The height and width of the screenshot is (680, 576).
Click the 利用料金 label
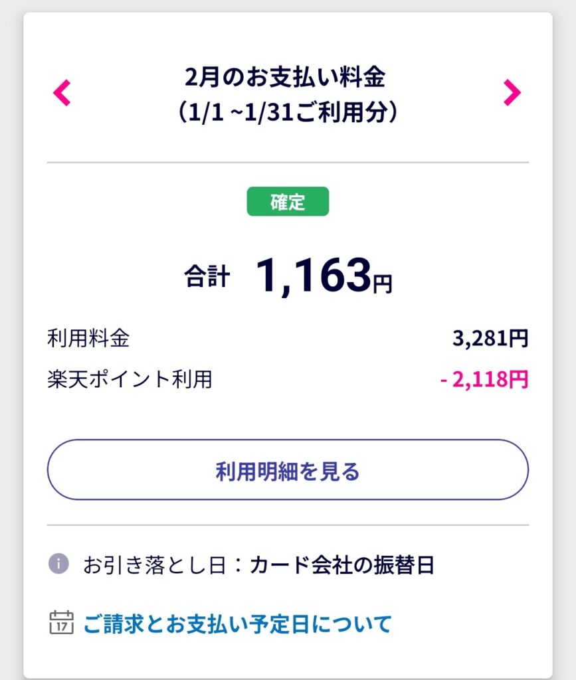point(88,339)
